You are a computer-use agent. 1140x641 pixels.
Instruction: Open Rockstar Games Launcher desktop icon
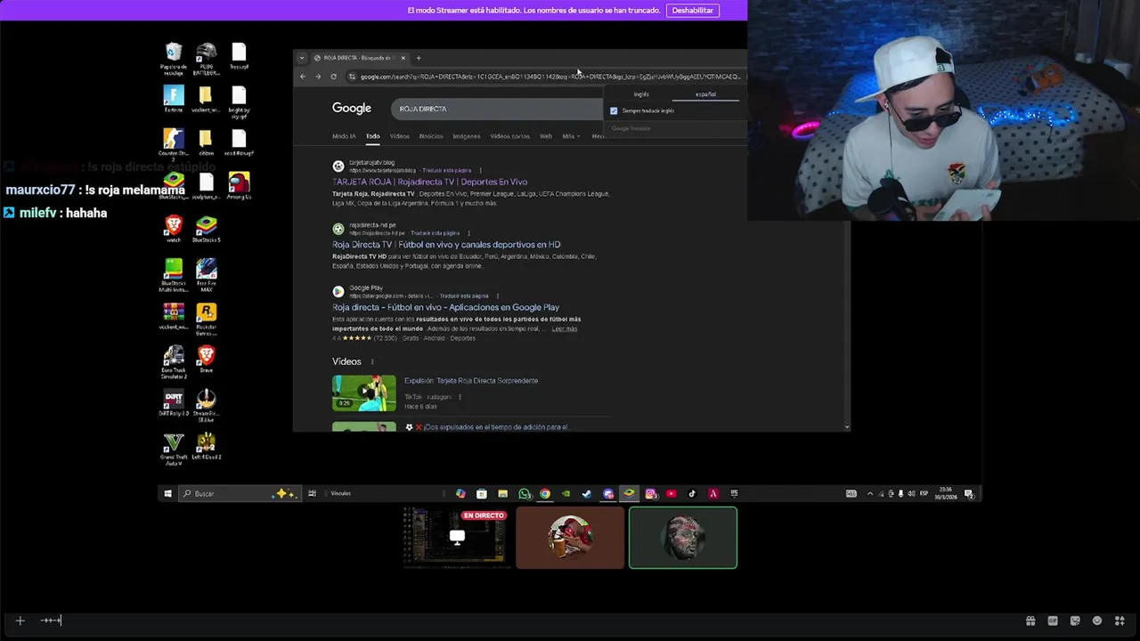click(x=207, y=317)
